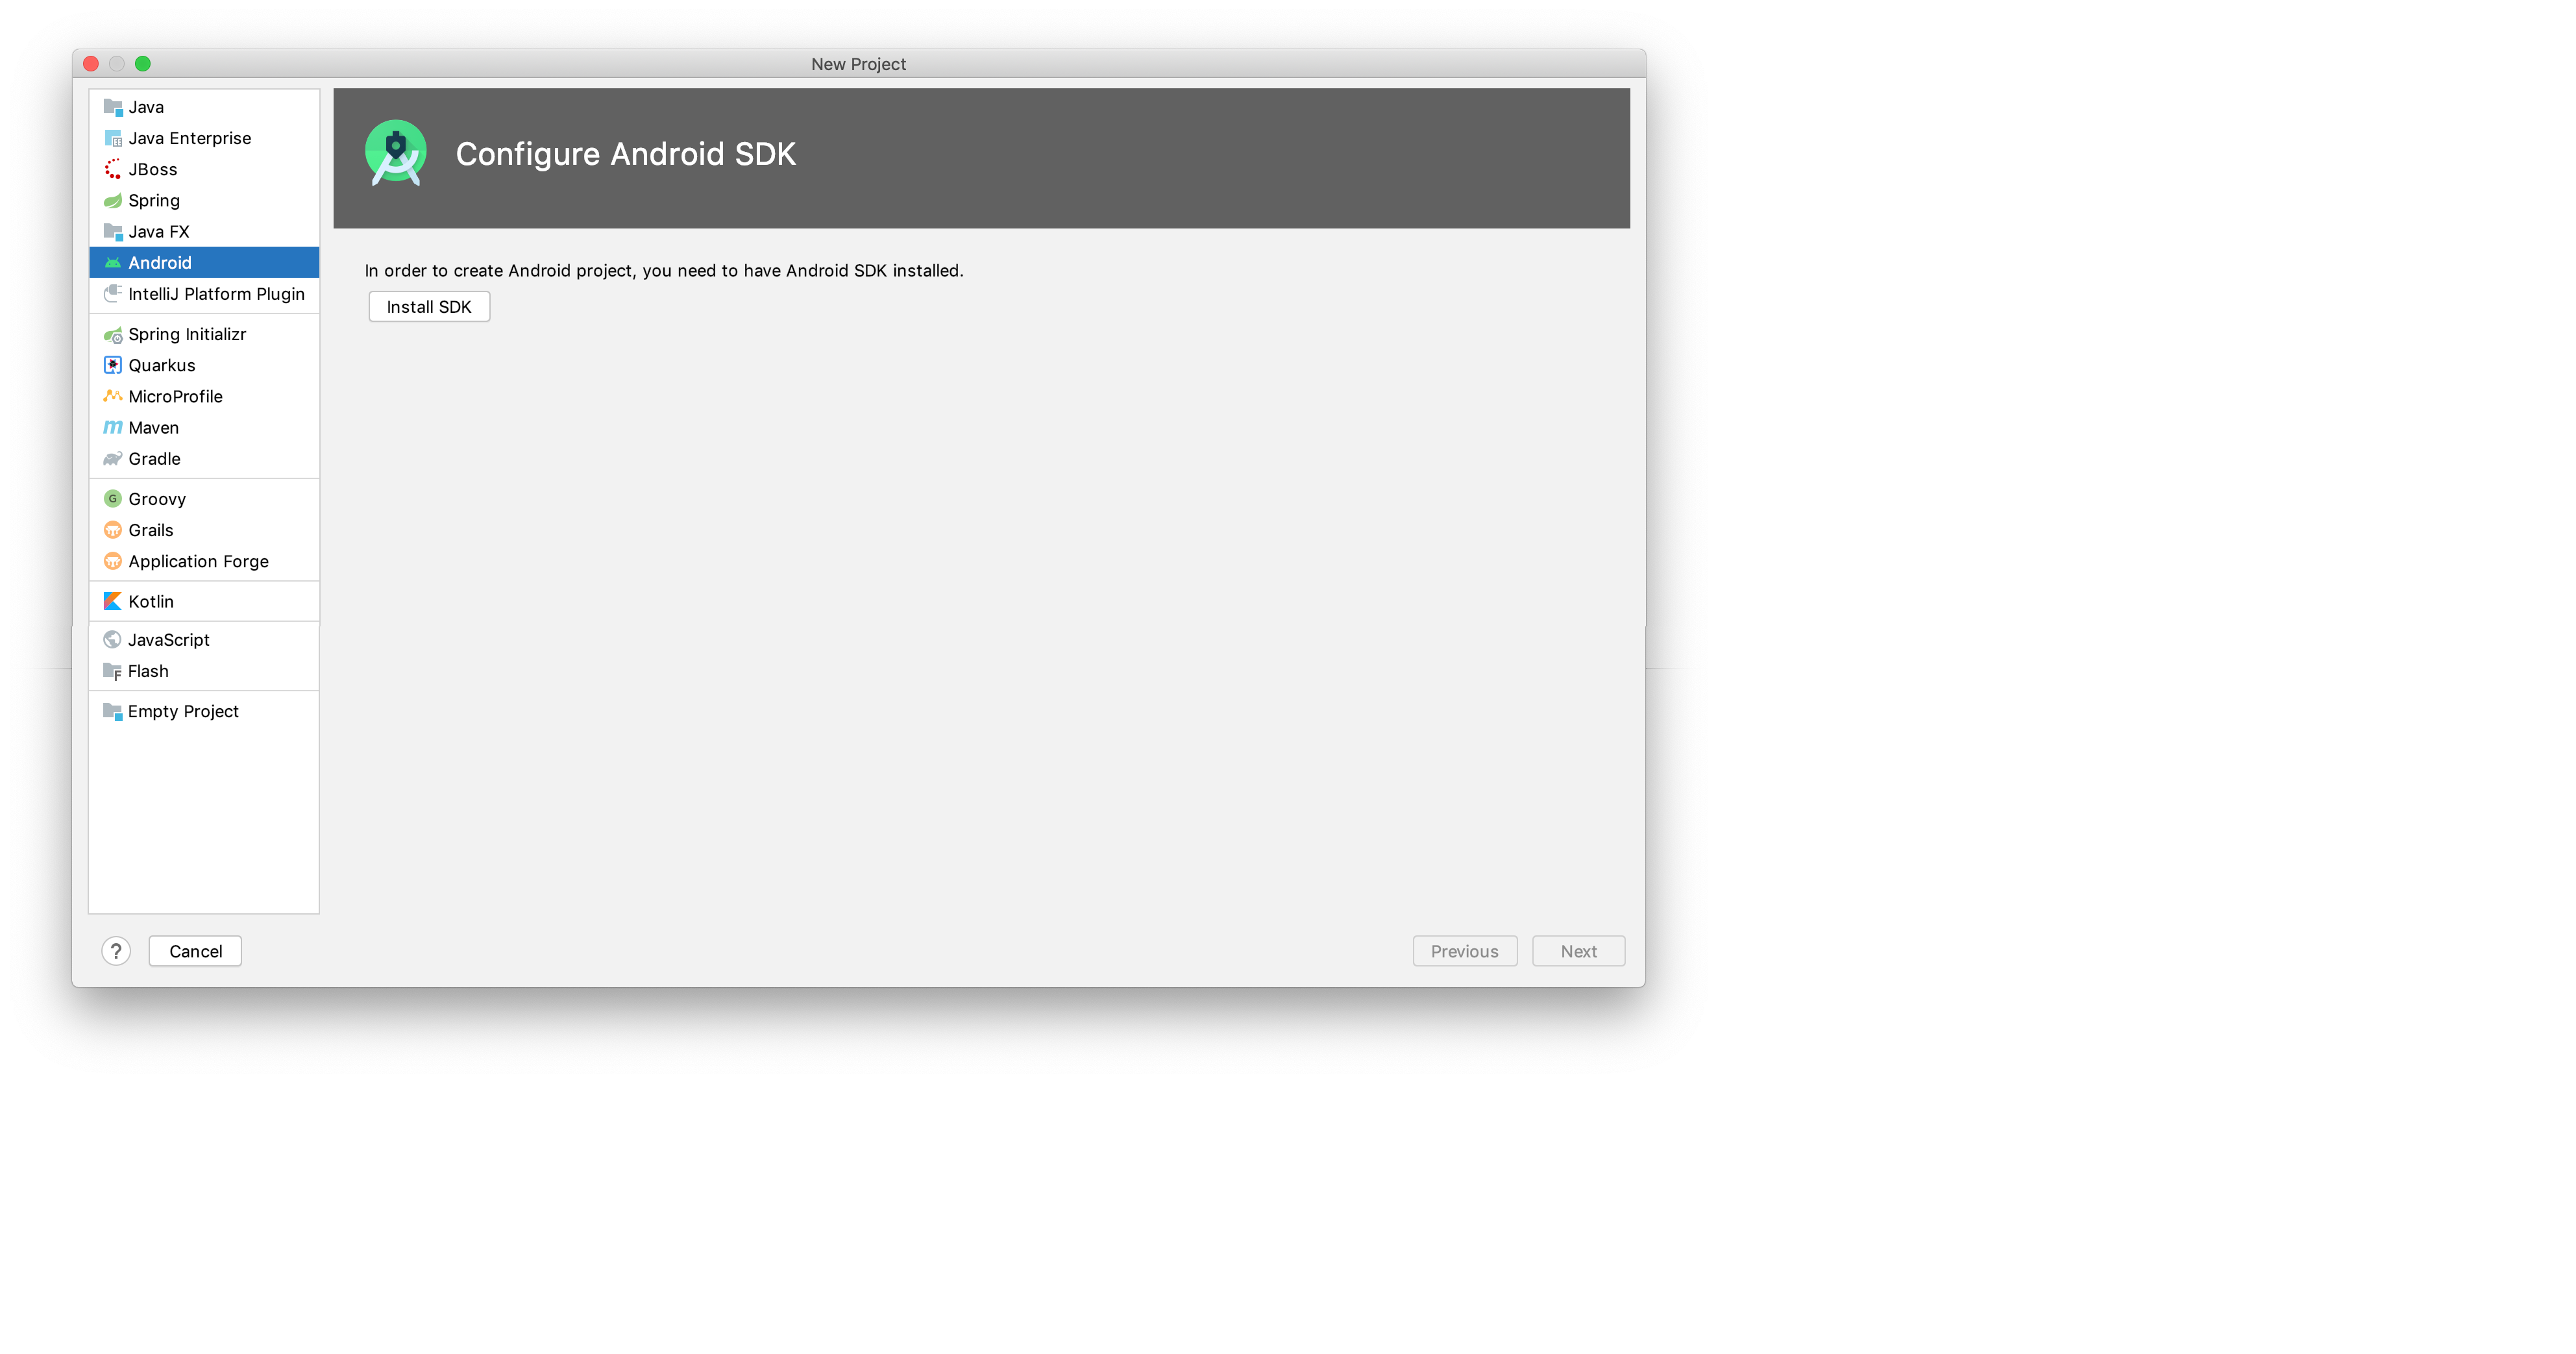The image size is (2576, 1354).
Task: Select the JavaScript project type
Action: (169, 639)
